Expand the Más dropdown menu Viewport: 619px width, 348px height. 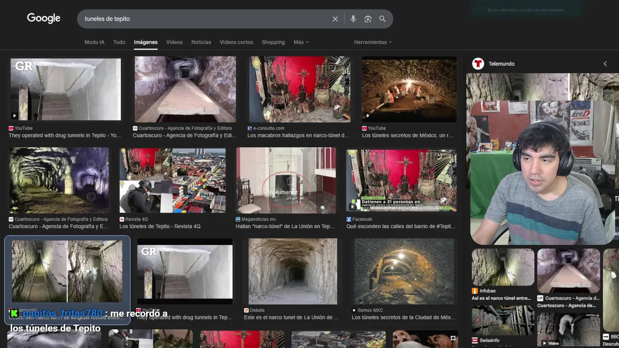301,42
